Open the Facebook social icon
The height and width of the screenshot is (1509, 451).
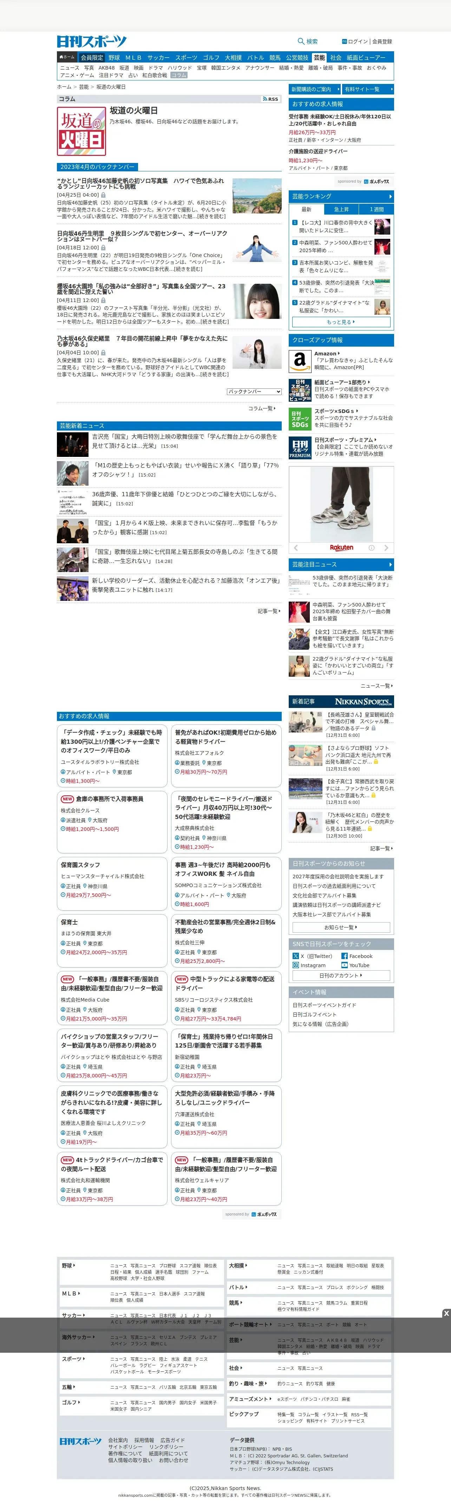[x=345, y=956]
